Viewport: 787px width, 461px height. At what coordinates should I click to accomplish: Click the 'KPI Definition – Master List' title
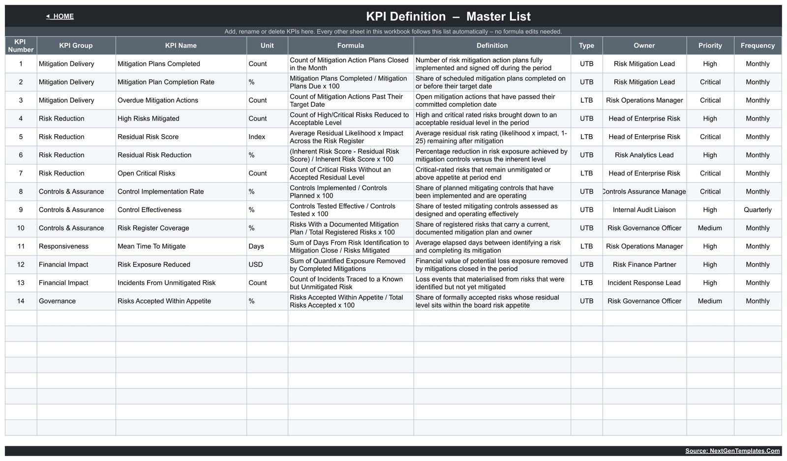tap(448, 16)
